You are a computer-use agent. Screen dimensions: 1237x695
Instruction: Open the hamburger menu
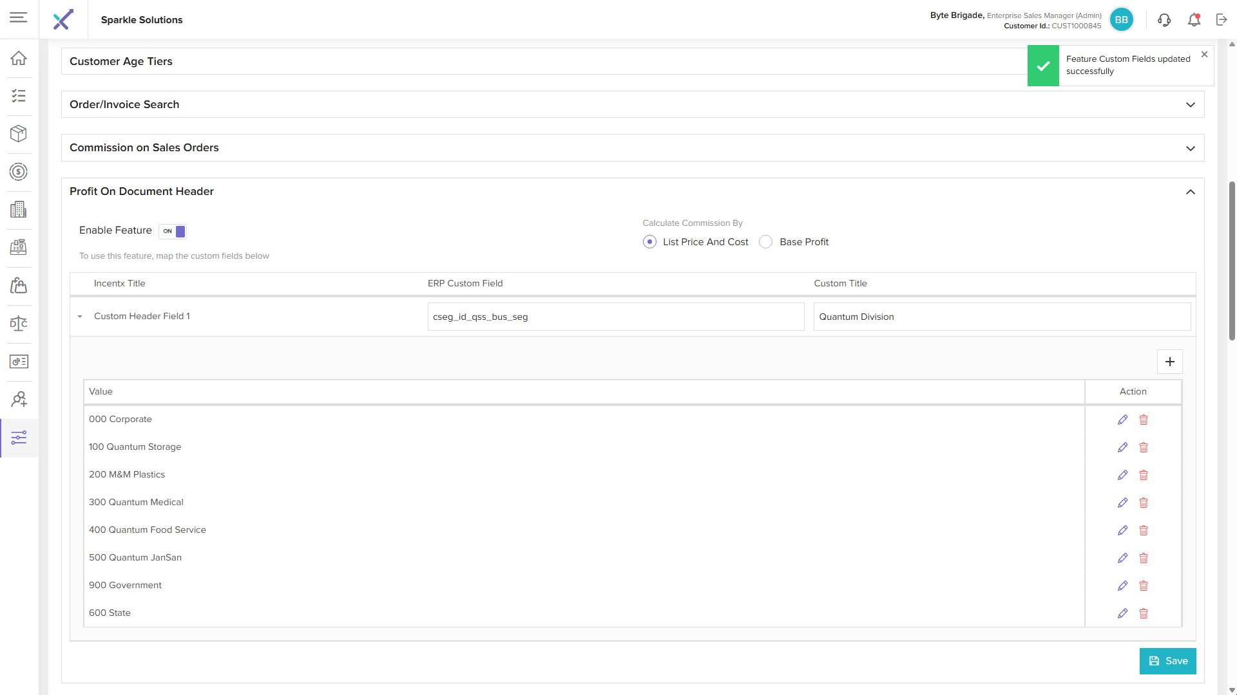(19, 17)
